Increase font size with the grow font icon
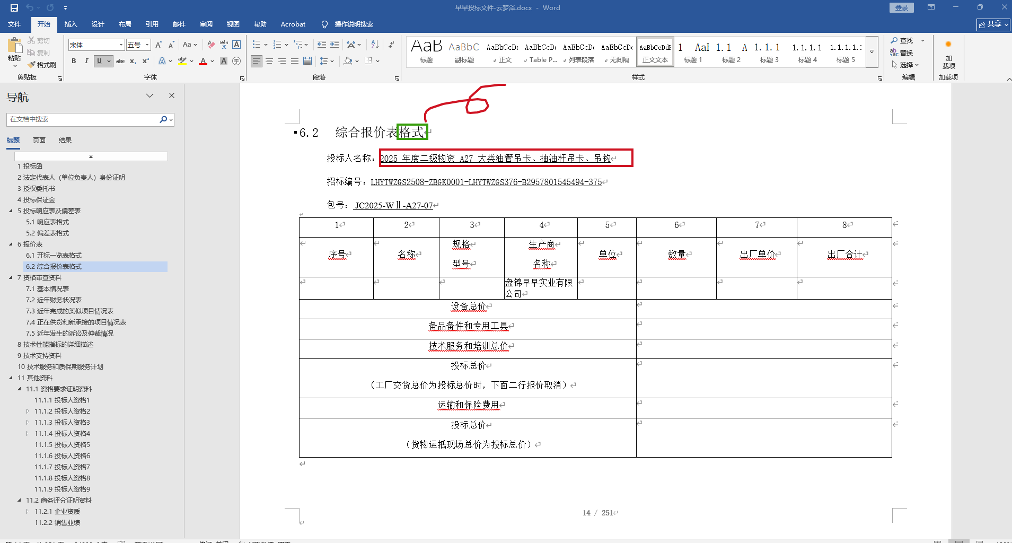1012x543 pixels. [x=159, y=45]
